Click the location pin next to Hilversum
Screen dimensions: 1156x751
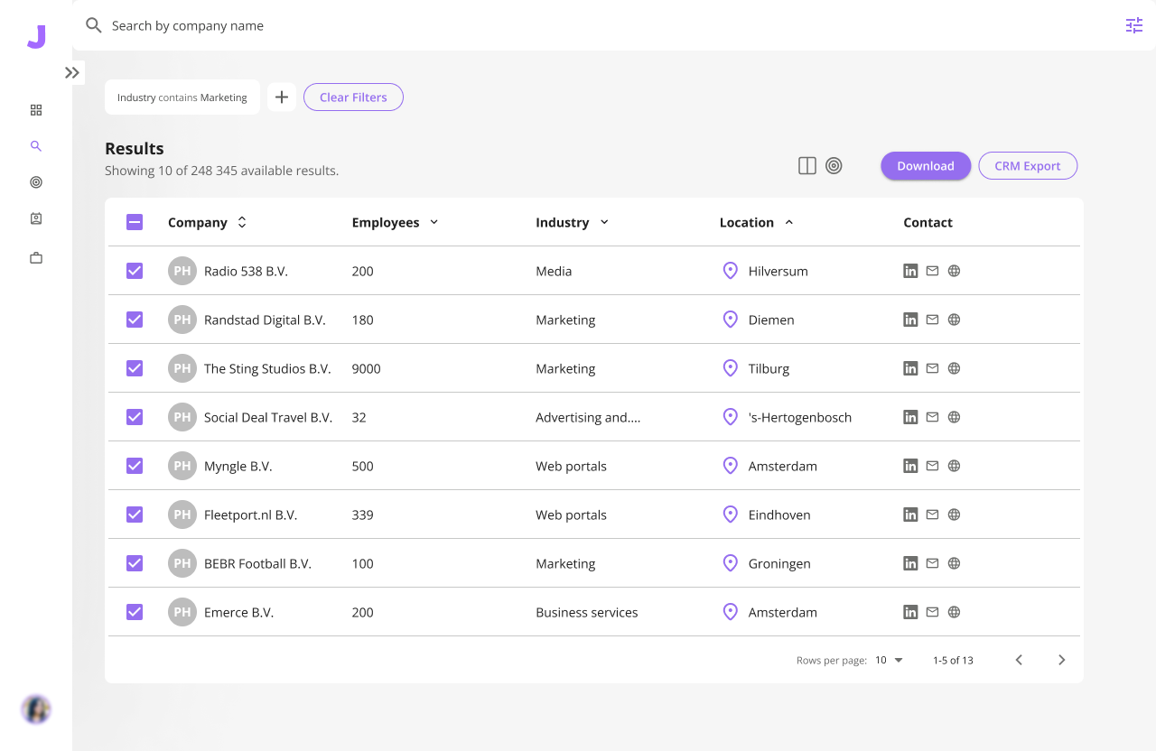point(730,270)
